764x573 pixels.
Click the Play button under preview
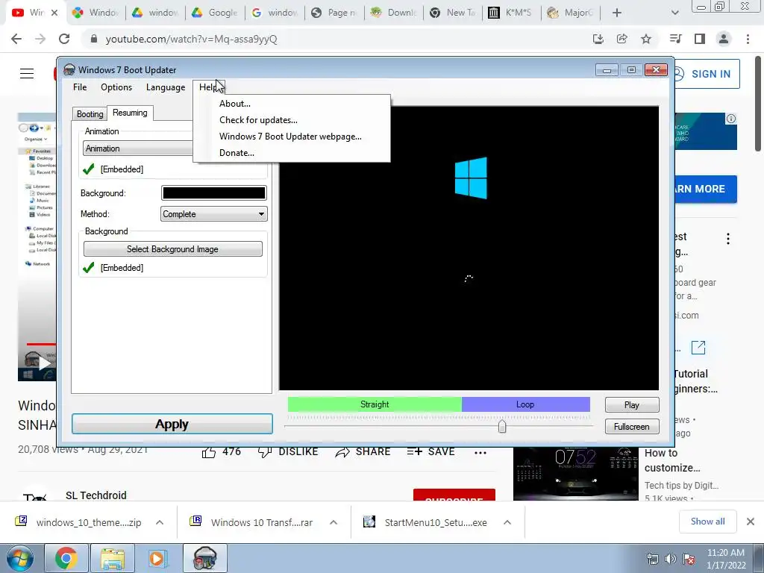point(632,405)
